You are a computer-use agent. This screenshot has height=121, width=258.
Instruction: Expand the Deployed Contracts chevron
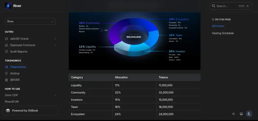click(x=55, y=45)
